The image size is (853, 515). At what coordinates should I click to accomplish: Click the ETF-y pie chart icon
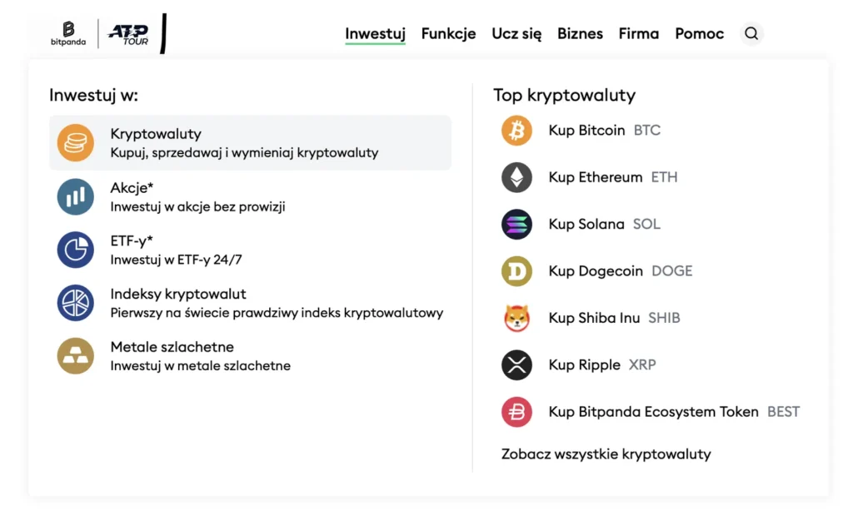tap(75, 250)
